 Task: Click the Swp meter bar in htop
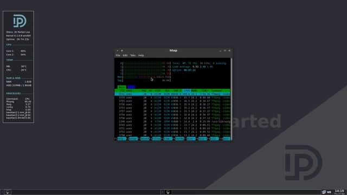coord(144,81)
